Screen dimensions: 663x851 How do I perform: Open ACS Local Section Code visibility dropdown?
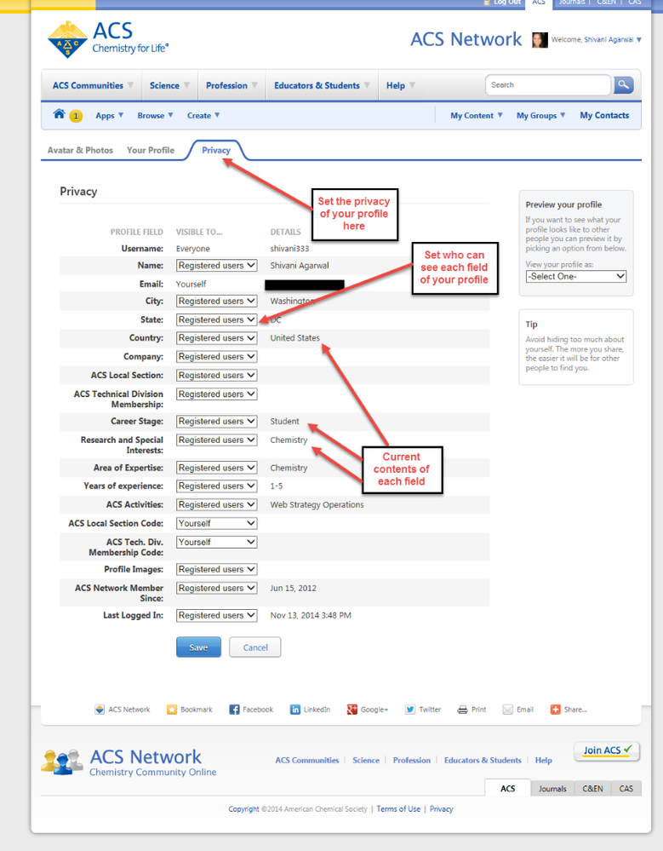(x=216, y=524)
